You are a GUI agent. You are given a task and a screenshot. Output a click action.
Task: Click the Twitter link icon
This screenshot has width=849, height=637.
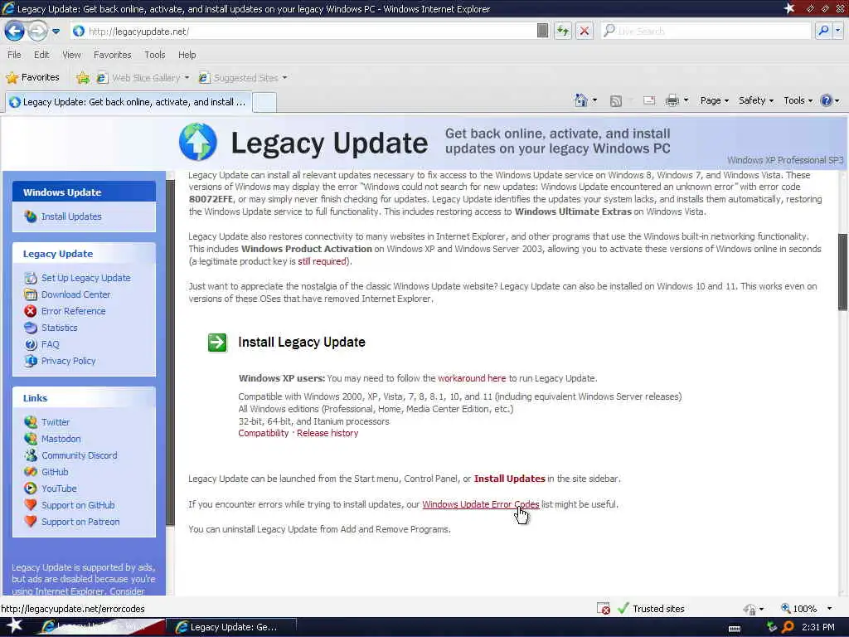(31, 422)
